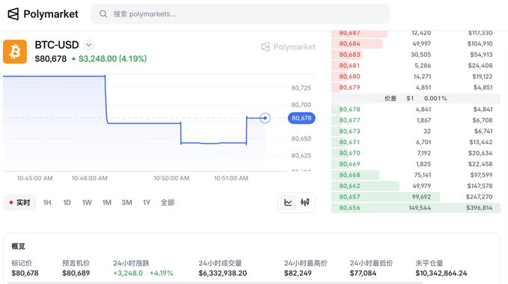Click the Polymarket wordmark link

[x=51, y=14]
